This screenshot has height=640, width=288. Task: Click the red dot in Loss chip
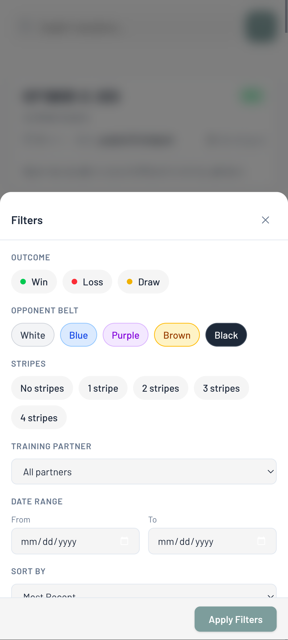[75, 281]
